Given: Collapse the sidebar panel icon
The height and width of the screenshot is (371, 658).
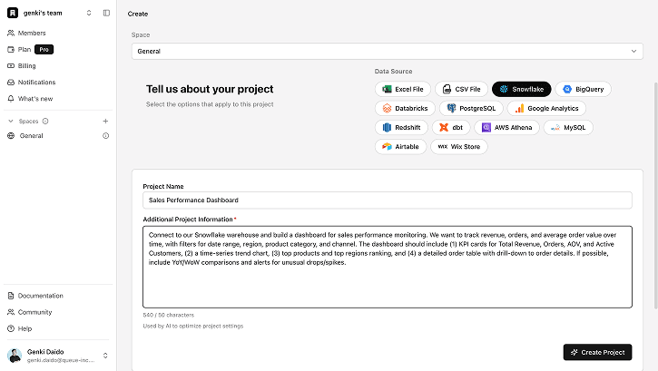Looking at the screenshot, I should [x=106, y=13].
